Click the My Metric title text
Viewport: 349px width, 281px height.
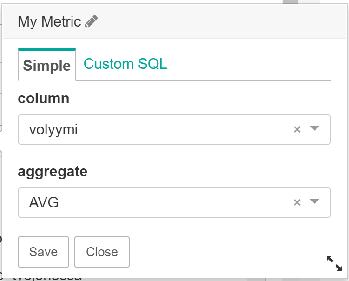tap(49, 21)
